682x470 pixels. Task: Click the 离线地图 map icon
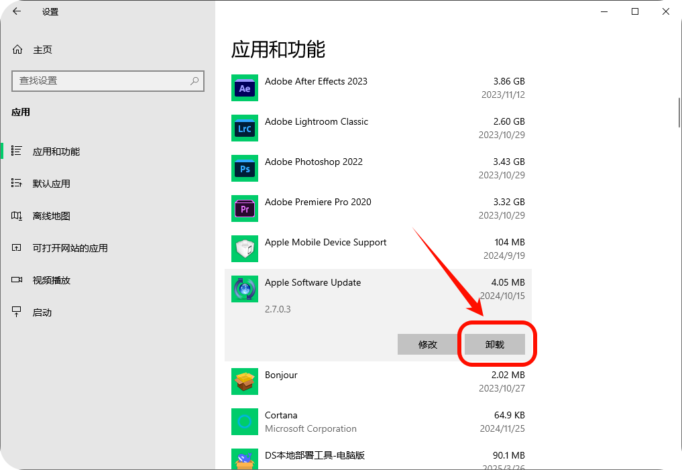(17, 216)
